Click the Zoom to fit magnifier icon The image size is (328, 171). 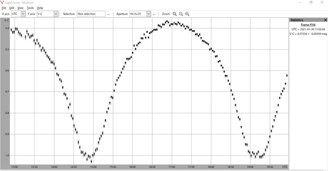tap(175, 14)
